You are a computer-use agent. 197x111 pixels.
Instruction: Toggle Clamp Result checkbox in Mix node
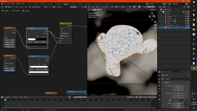(61, 34)
